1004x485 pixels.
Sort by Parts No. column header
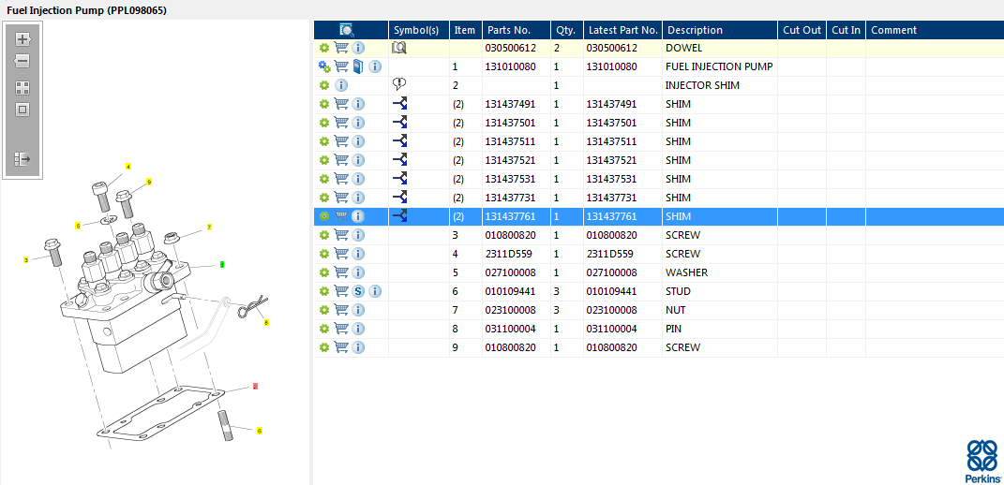pyautogui.click(x=517, y=30)
